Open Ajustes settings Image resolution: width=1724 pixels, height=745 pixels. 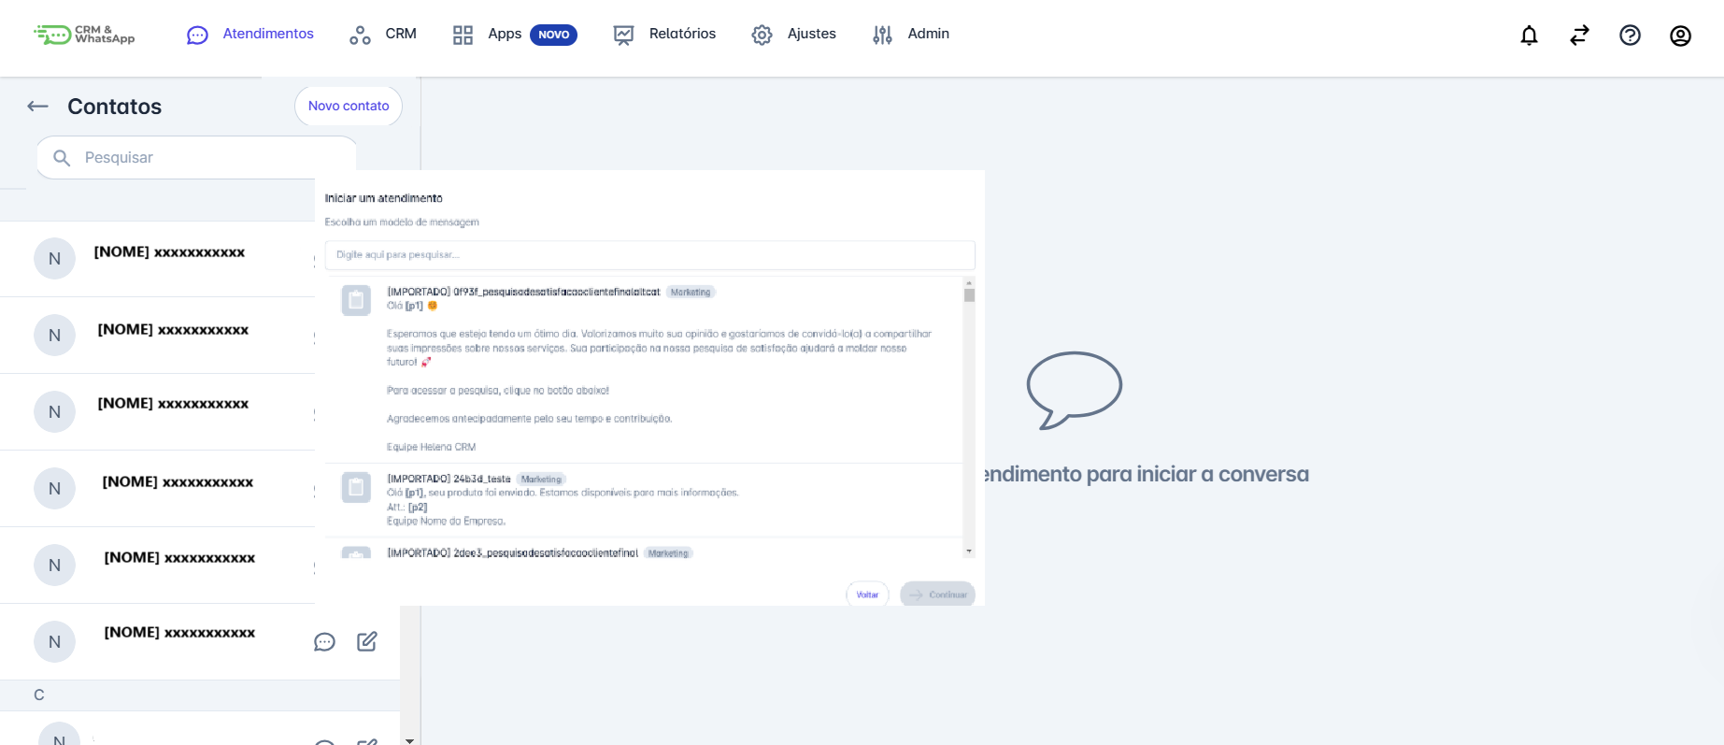(793, 35)
